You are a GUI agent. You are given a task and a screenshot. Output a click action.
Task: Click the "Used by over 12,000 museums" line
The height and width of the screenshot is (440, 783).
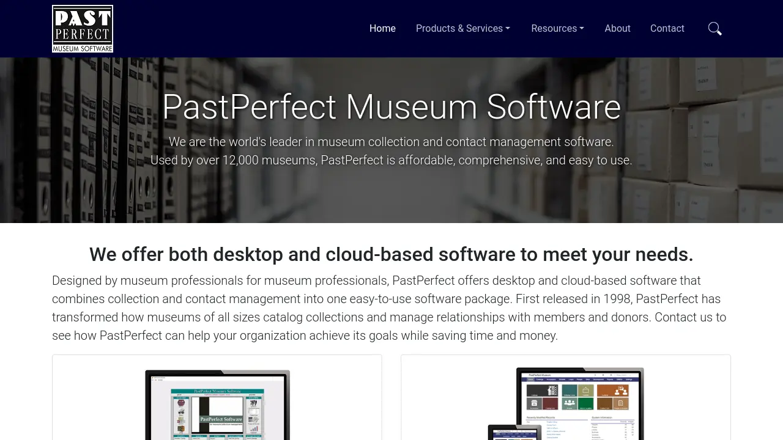[391, 160]
